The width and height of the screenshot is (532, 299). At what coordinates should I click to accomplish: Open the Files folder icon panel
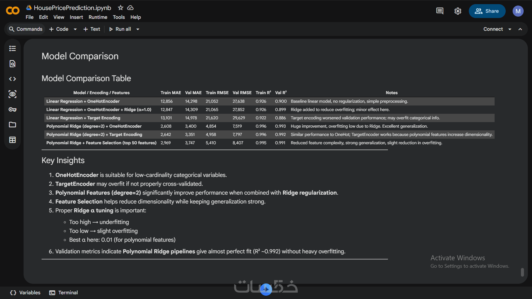(x=12, y=125)
